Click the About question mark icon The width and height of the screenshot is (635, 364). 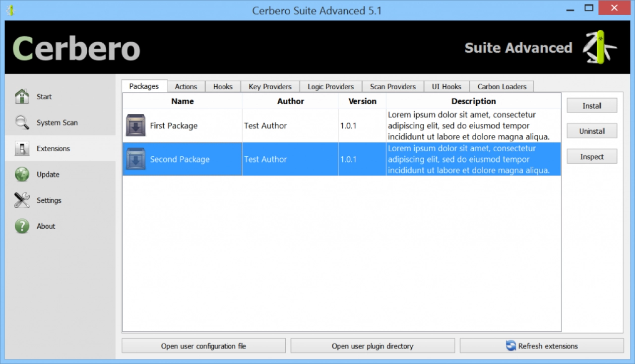(22, 226)
